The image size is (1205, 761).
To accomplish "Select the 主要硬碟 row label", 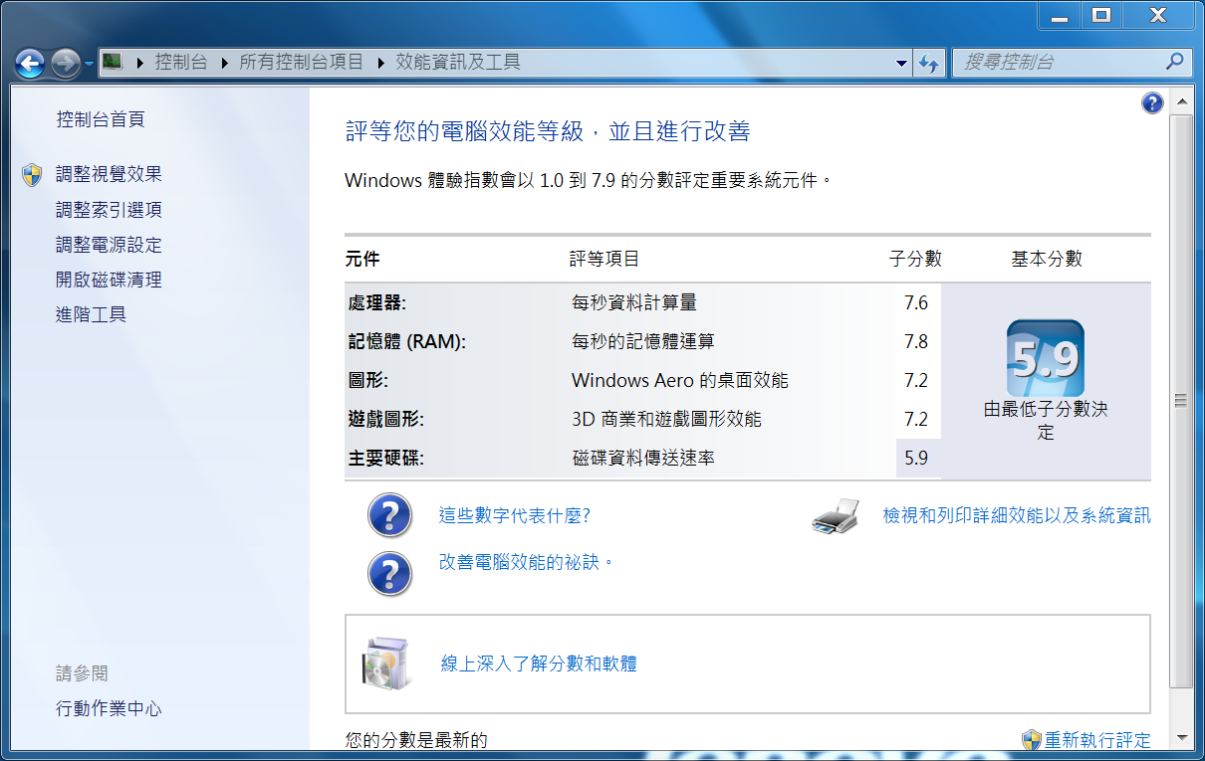I will pyautogui.click(x=385, y=458).
